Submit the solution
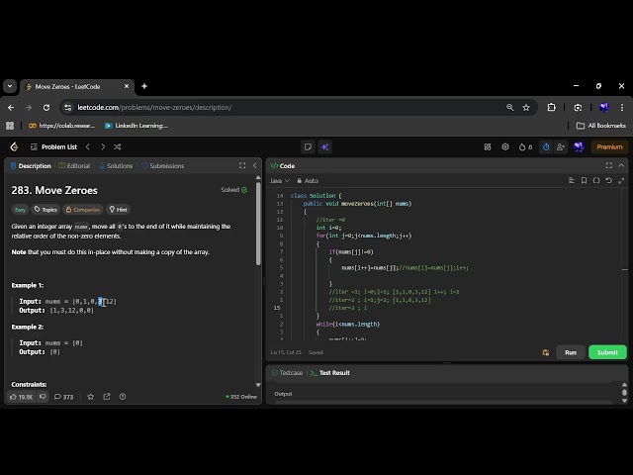 coord(607,352)
